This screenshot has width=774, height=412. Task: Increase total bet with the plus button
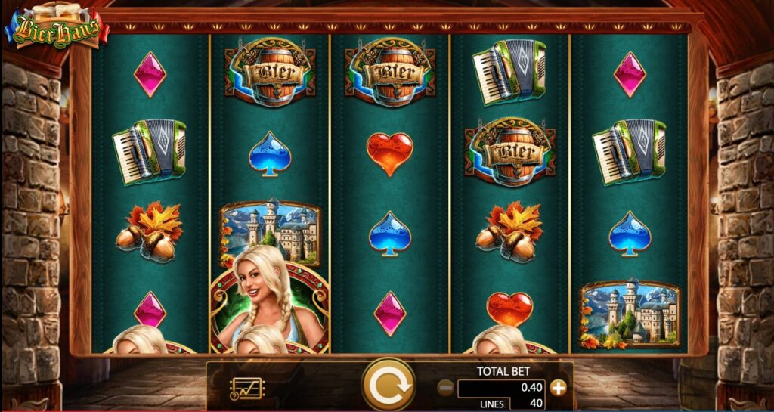[x=559, y=389]
